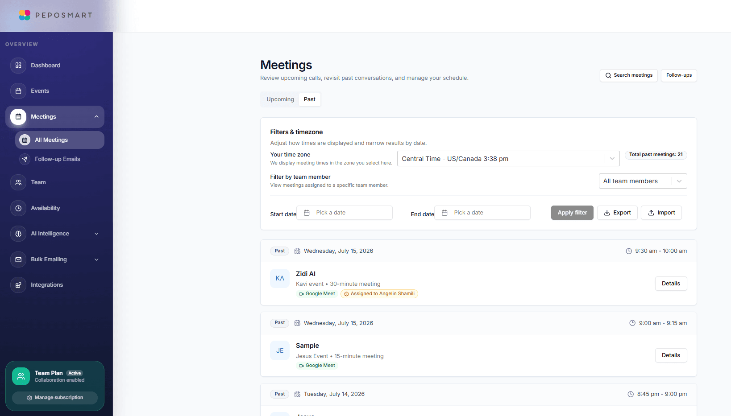The height and width of the screenshot is (416, 731).
Task: Click the Peposmart logo icon
Action: 25,15
